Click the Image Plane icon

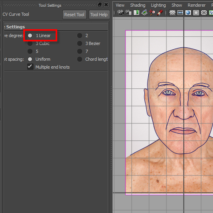(x=144, y=13)
